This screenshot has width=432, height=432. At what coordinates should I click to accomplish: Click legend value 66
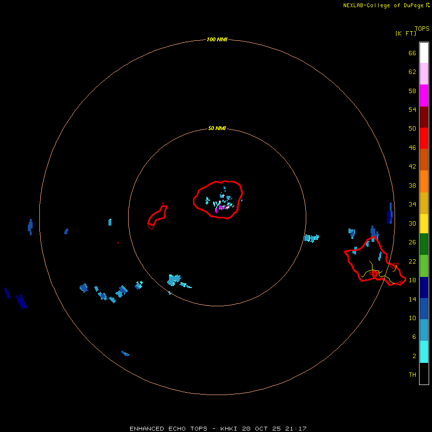coord(412,53)
